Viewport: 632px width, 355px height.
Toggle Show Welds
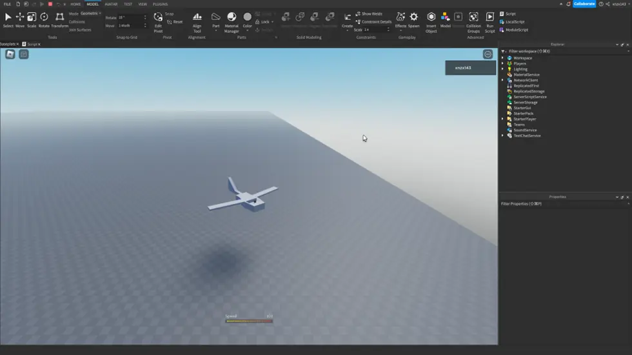[369, 14]
